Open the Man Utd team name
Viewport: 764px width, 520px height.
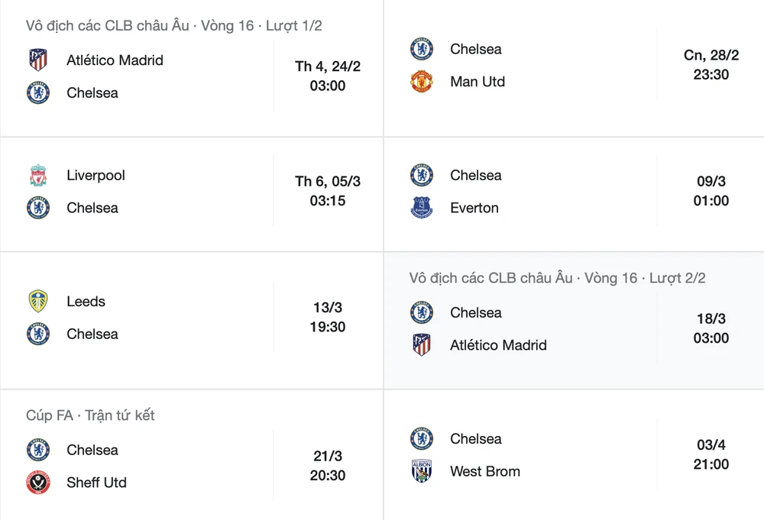click(x=477, y=82)
